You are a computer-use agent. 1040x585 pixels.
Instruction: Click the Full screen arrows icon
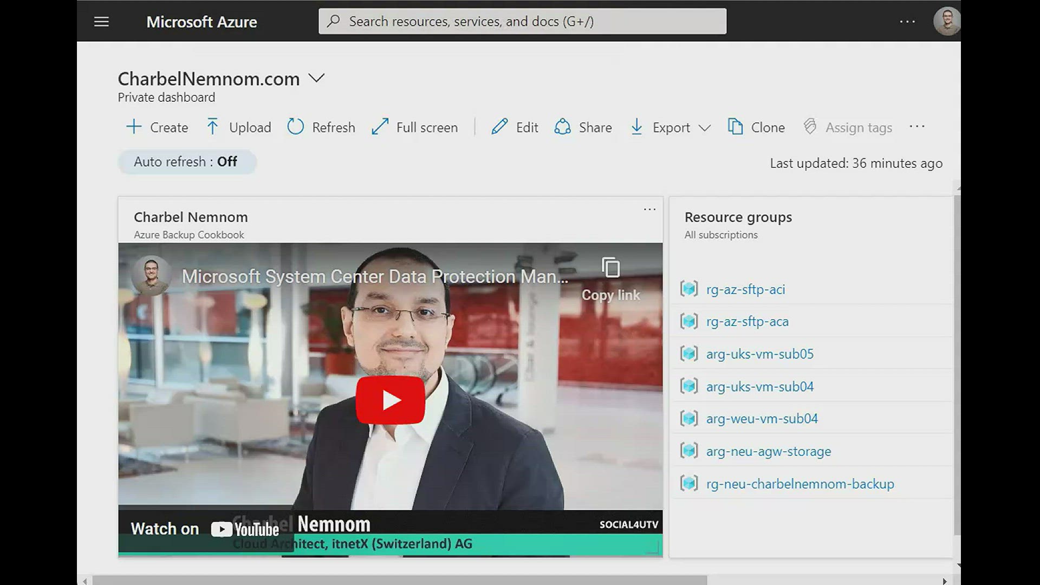380,127
